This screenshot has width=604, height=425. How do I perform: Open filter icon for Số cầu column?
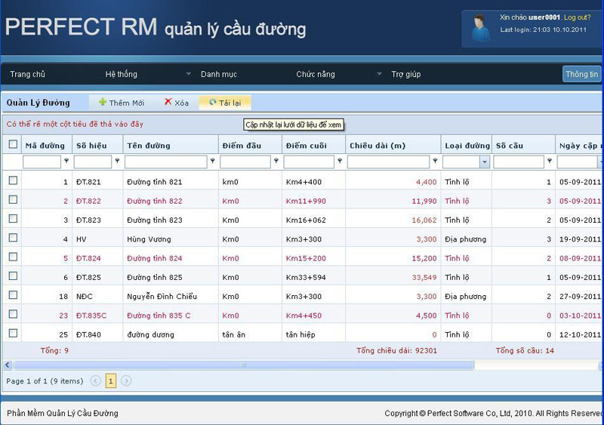point(550,161)
